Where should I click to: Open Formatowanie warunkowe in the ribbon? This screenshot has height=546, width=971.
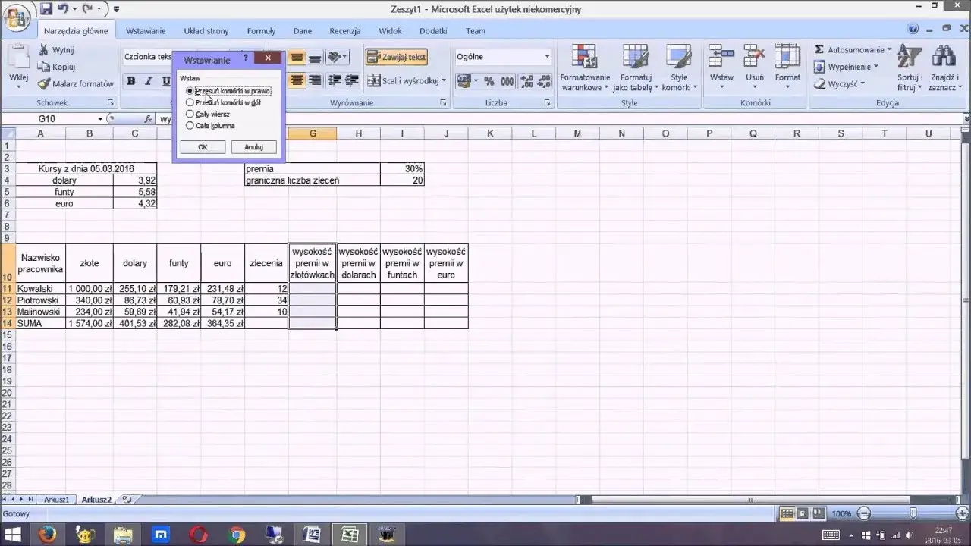tap(585, 68)
